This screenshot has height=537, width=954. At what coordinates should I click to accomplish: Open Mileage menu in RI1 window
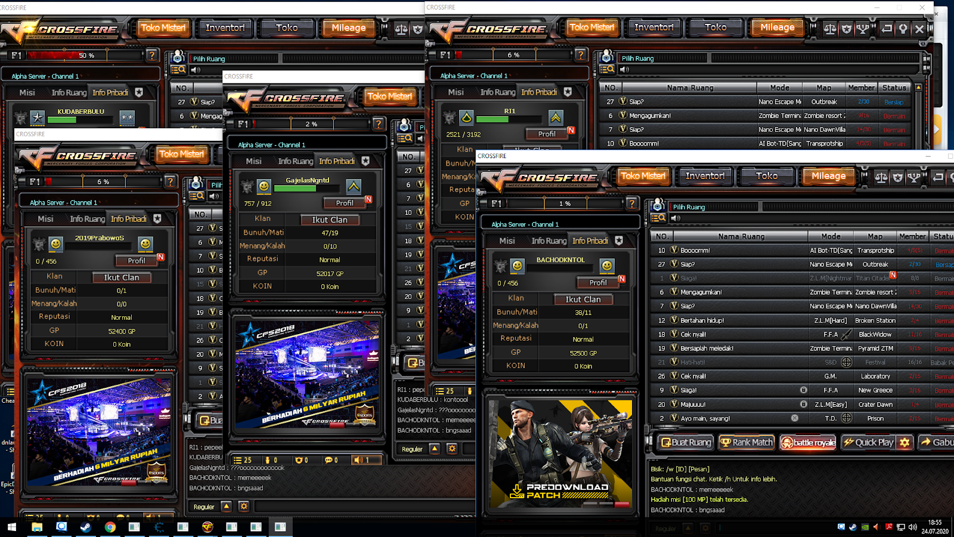(778, 27)
